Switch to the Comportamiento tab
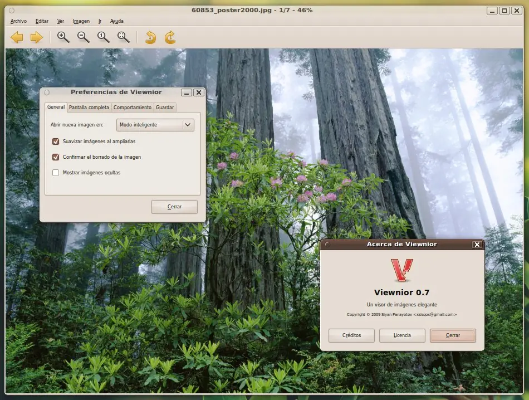This screenshot has width=529, height=400. 133,108
